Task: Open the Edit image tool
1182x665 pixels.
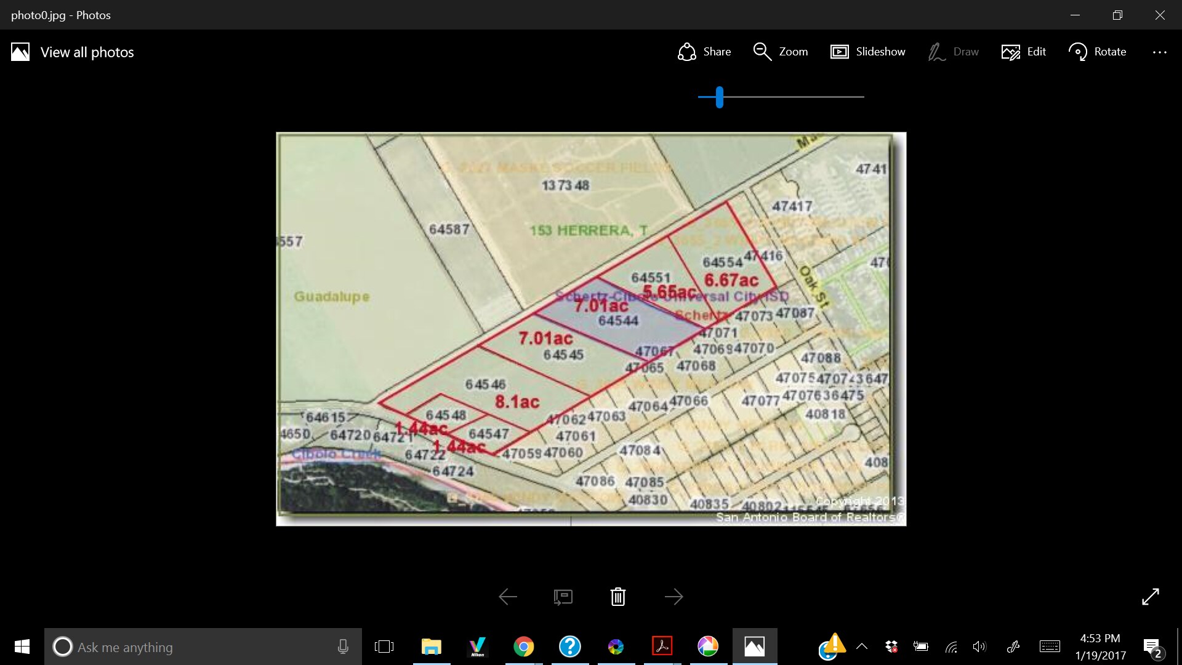Action: (1024, 52)
